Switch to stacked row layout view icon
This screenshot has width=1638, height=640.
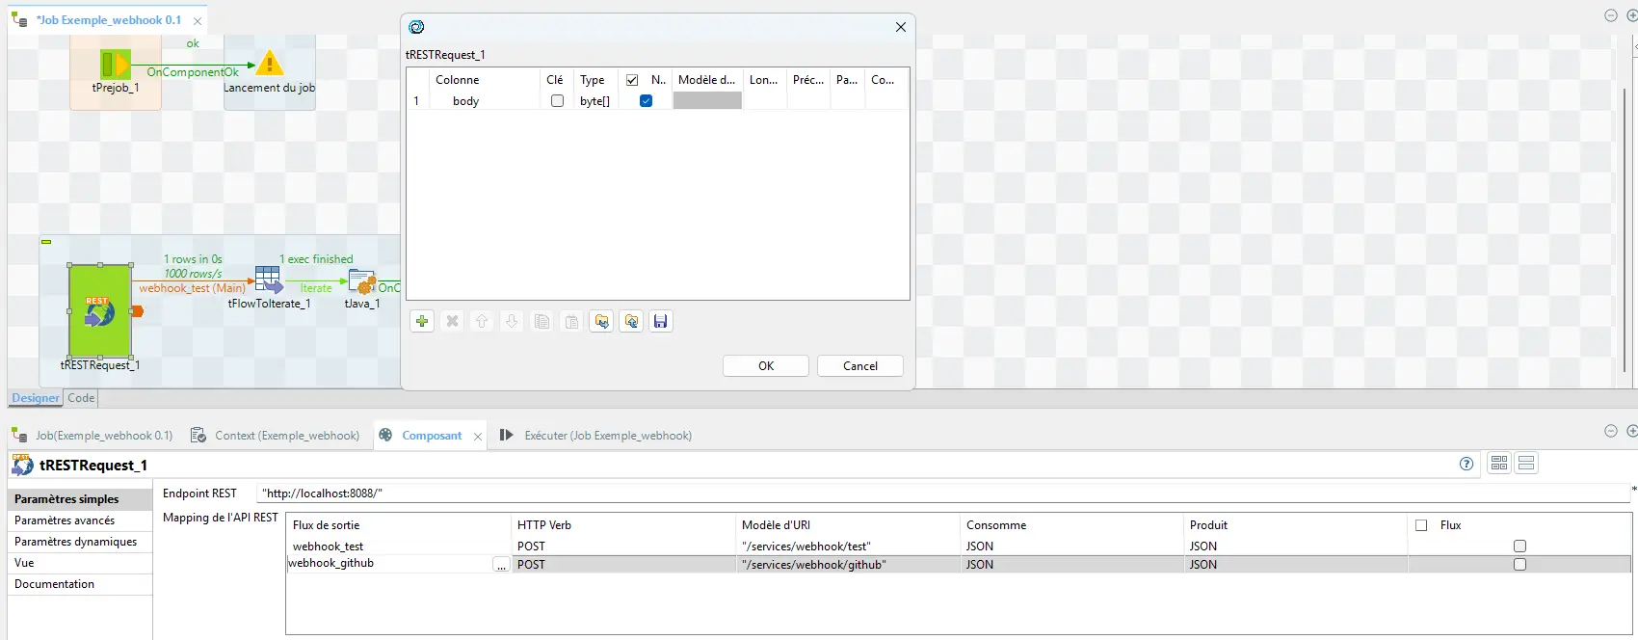tap(1526, 464)
